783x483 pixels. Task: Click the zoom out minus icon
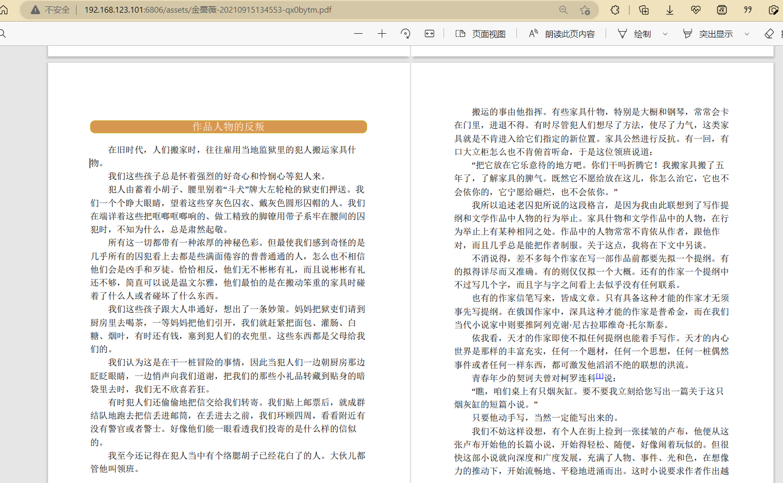tap(358, 34)
